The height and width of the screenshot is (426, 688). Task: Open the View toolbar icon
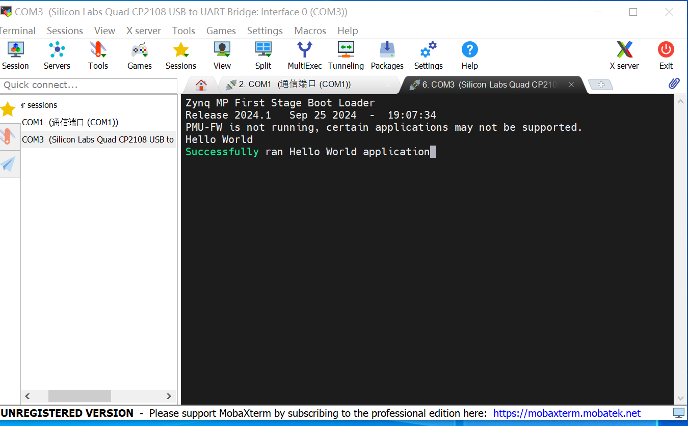pyautogui.click(x=222, y=55)
